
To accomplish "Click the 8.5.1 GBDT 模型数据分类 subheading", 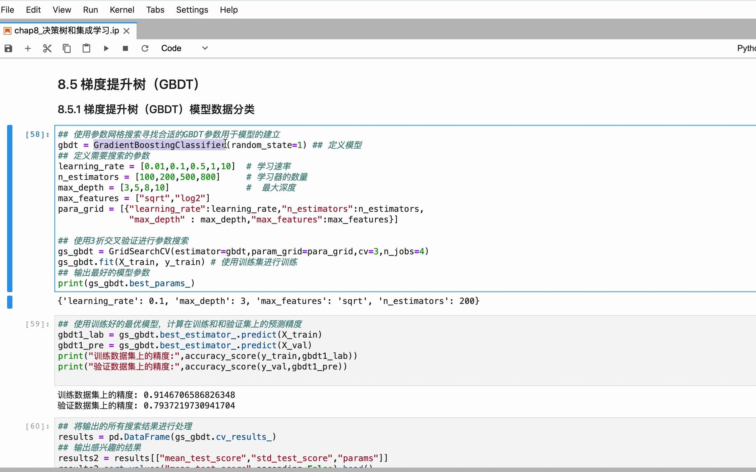I will tap(156, 109).
